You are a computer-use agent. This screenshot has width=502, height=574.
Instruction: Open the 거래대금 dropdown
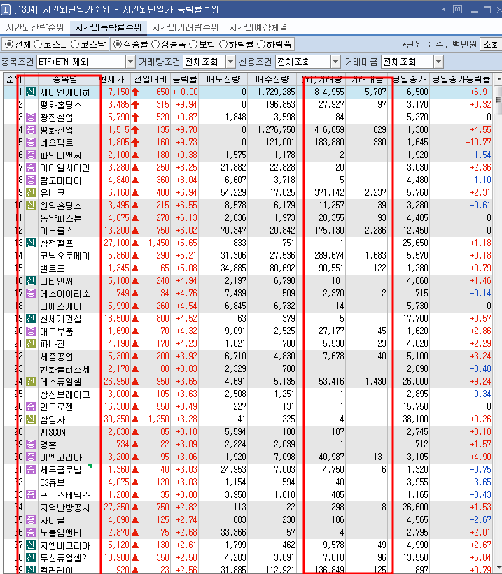tap(438, 62)
